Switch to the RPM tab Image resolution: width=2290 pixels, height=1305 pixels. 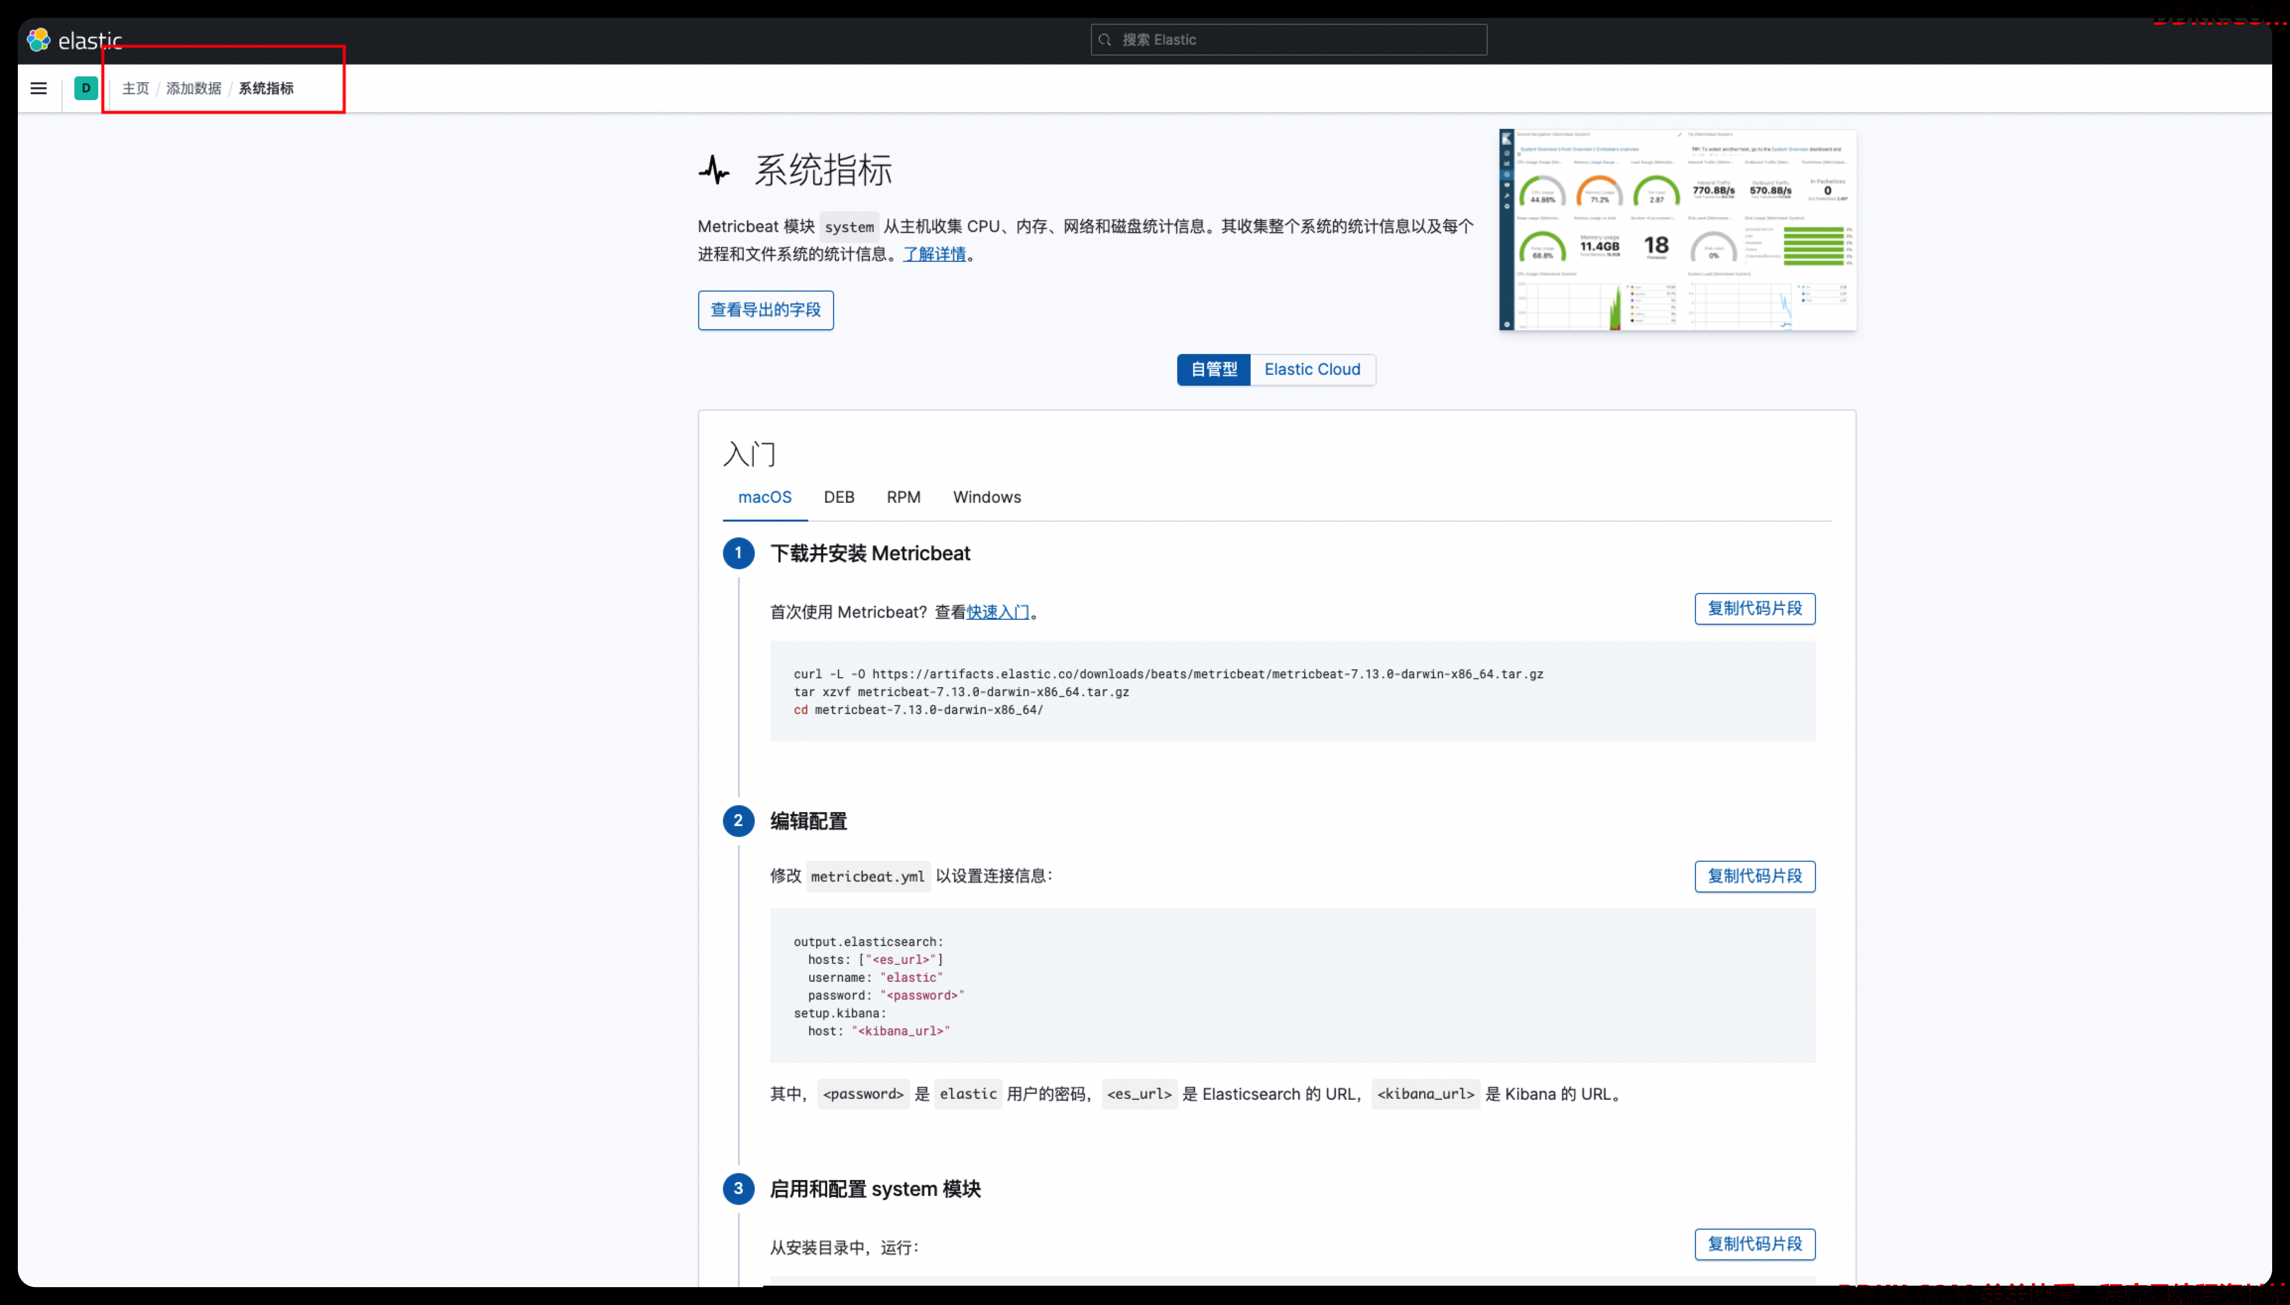click(x=904, y=497)
